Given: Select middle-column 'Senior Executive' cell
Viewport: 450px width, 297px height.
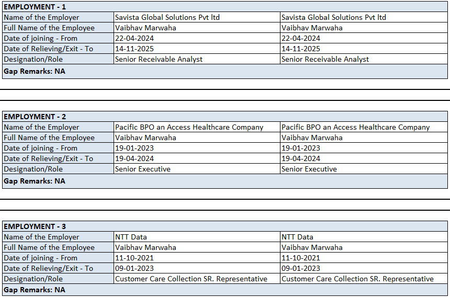Looking at the screenshot, I should (x=197, y=169).
